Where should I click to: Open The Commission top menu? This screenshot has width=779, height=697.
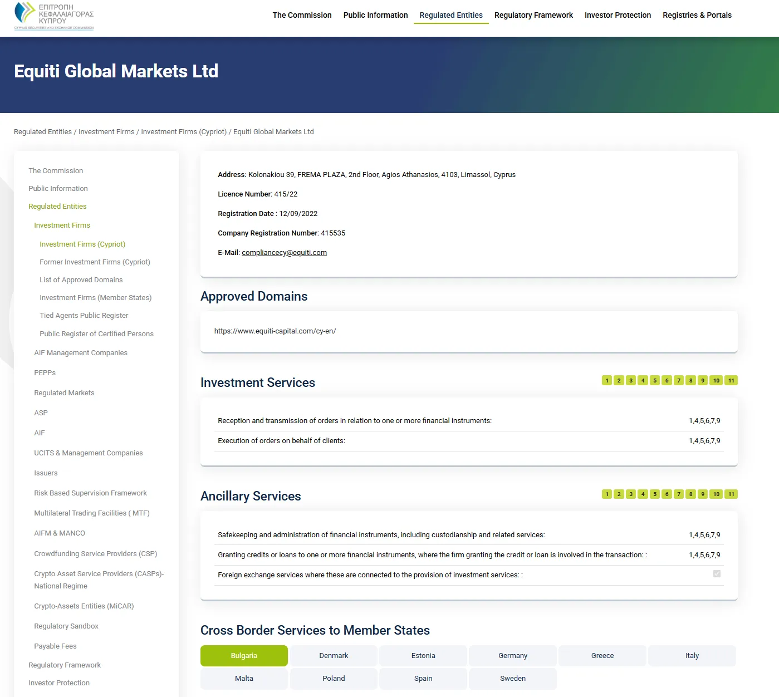pyautogui.click(x=302, y=15)
